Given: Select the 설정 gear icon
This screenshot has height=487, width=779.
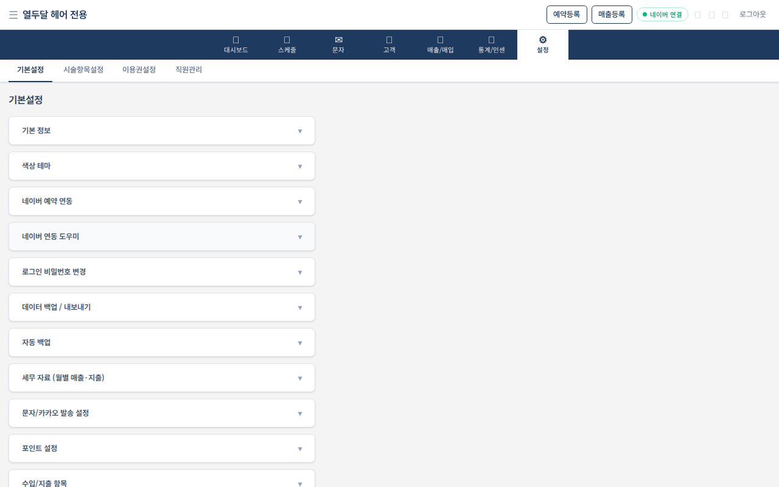Looking at the screenshot, I should click(x=543, y=40).
